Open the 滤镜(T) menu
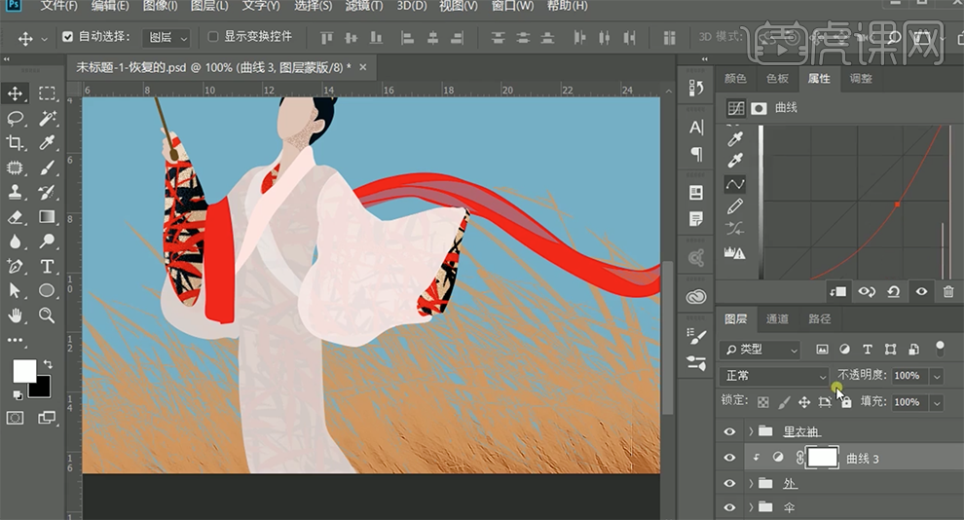The width and height of the screenshot is (964, 520). point(362,6)
